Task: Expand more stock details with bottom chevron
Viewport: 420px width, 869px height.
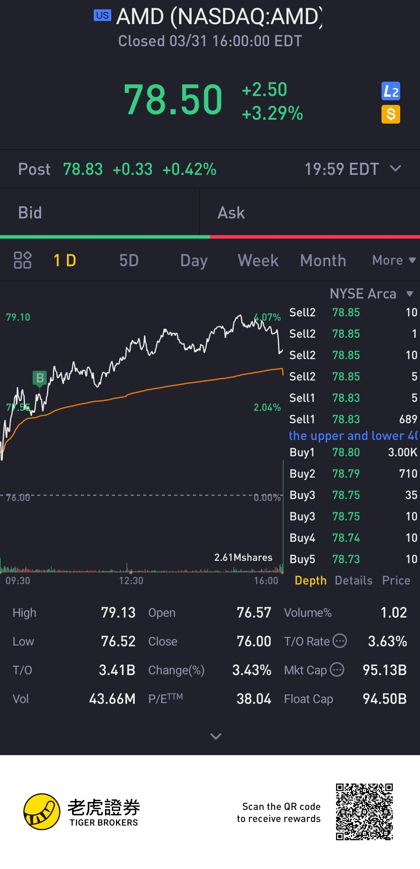Action: coord(216,736)
